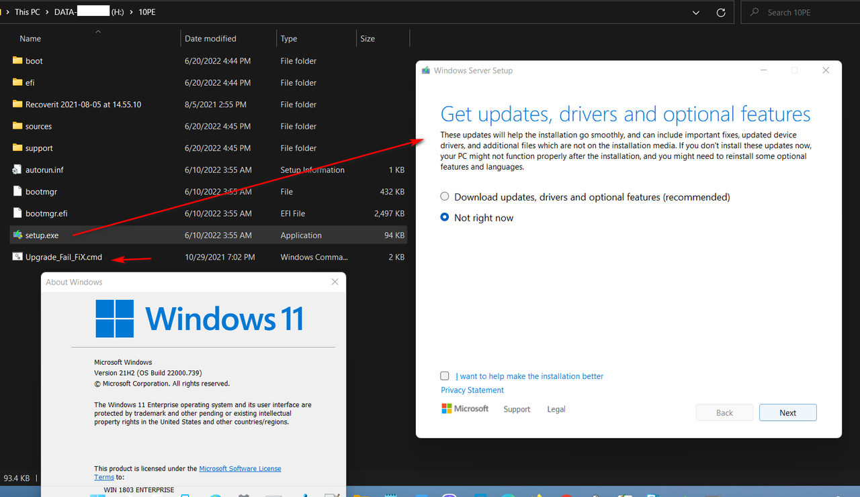The width and height of the screenshot is (860, 497).
Task: Select the support folder icon
Action: click(17, 148)
